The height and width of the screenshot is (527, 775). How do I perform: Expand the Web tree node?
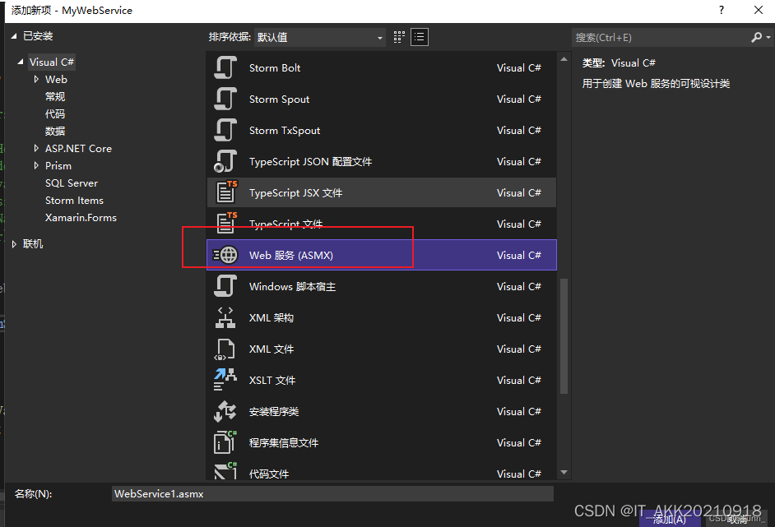click(x=36, y=79)
